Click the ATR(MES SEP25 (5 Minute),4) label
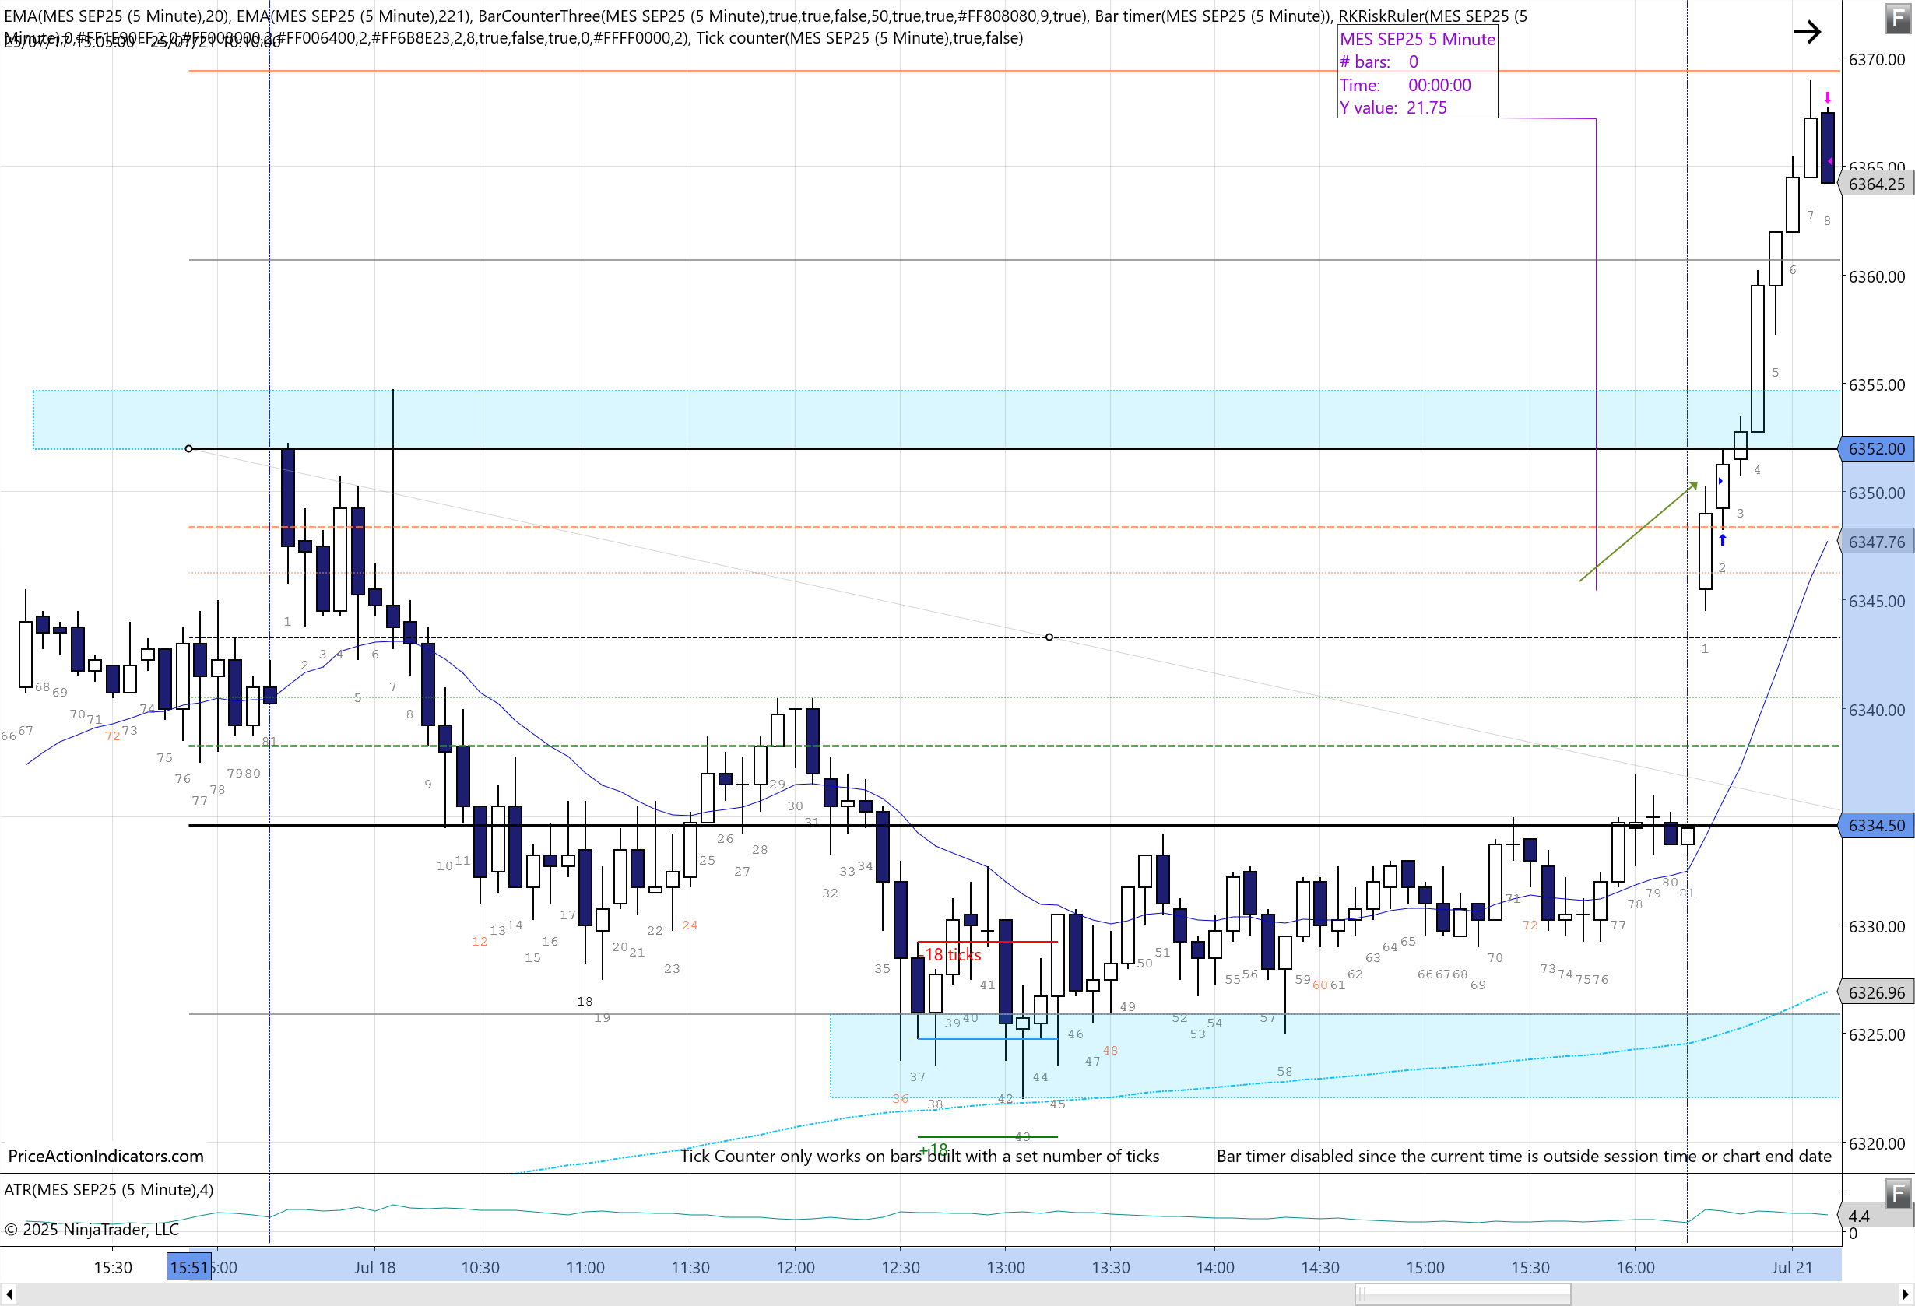The image size is (1915, 1306). click(x=109, y=1190)
